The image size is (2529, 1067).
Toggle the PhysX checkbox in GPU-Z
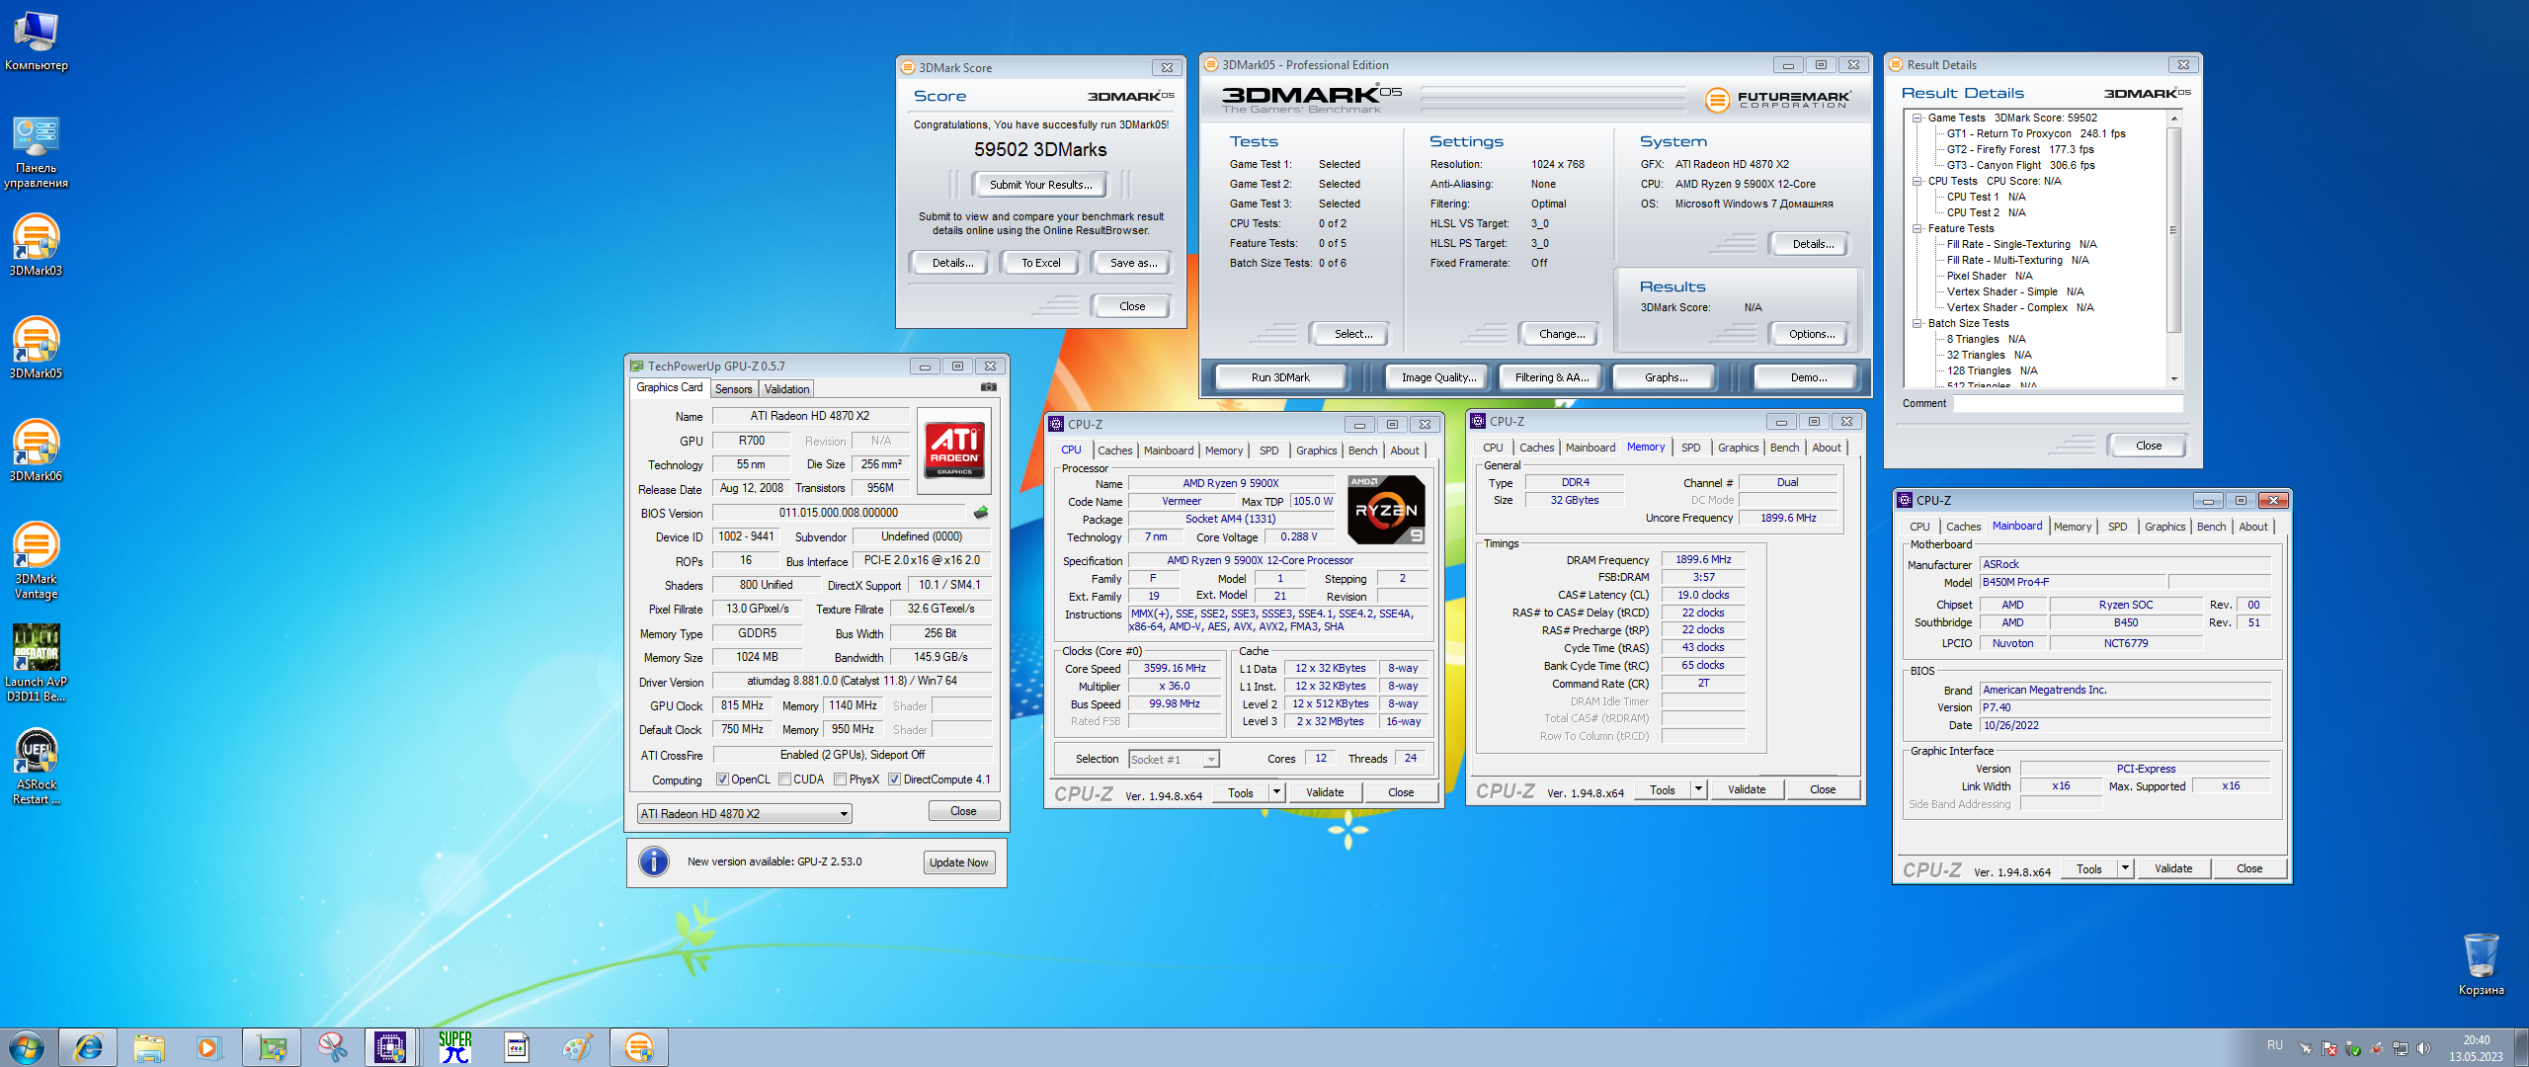click(x=840, y=780)
